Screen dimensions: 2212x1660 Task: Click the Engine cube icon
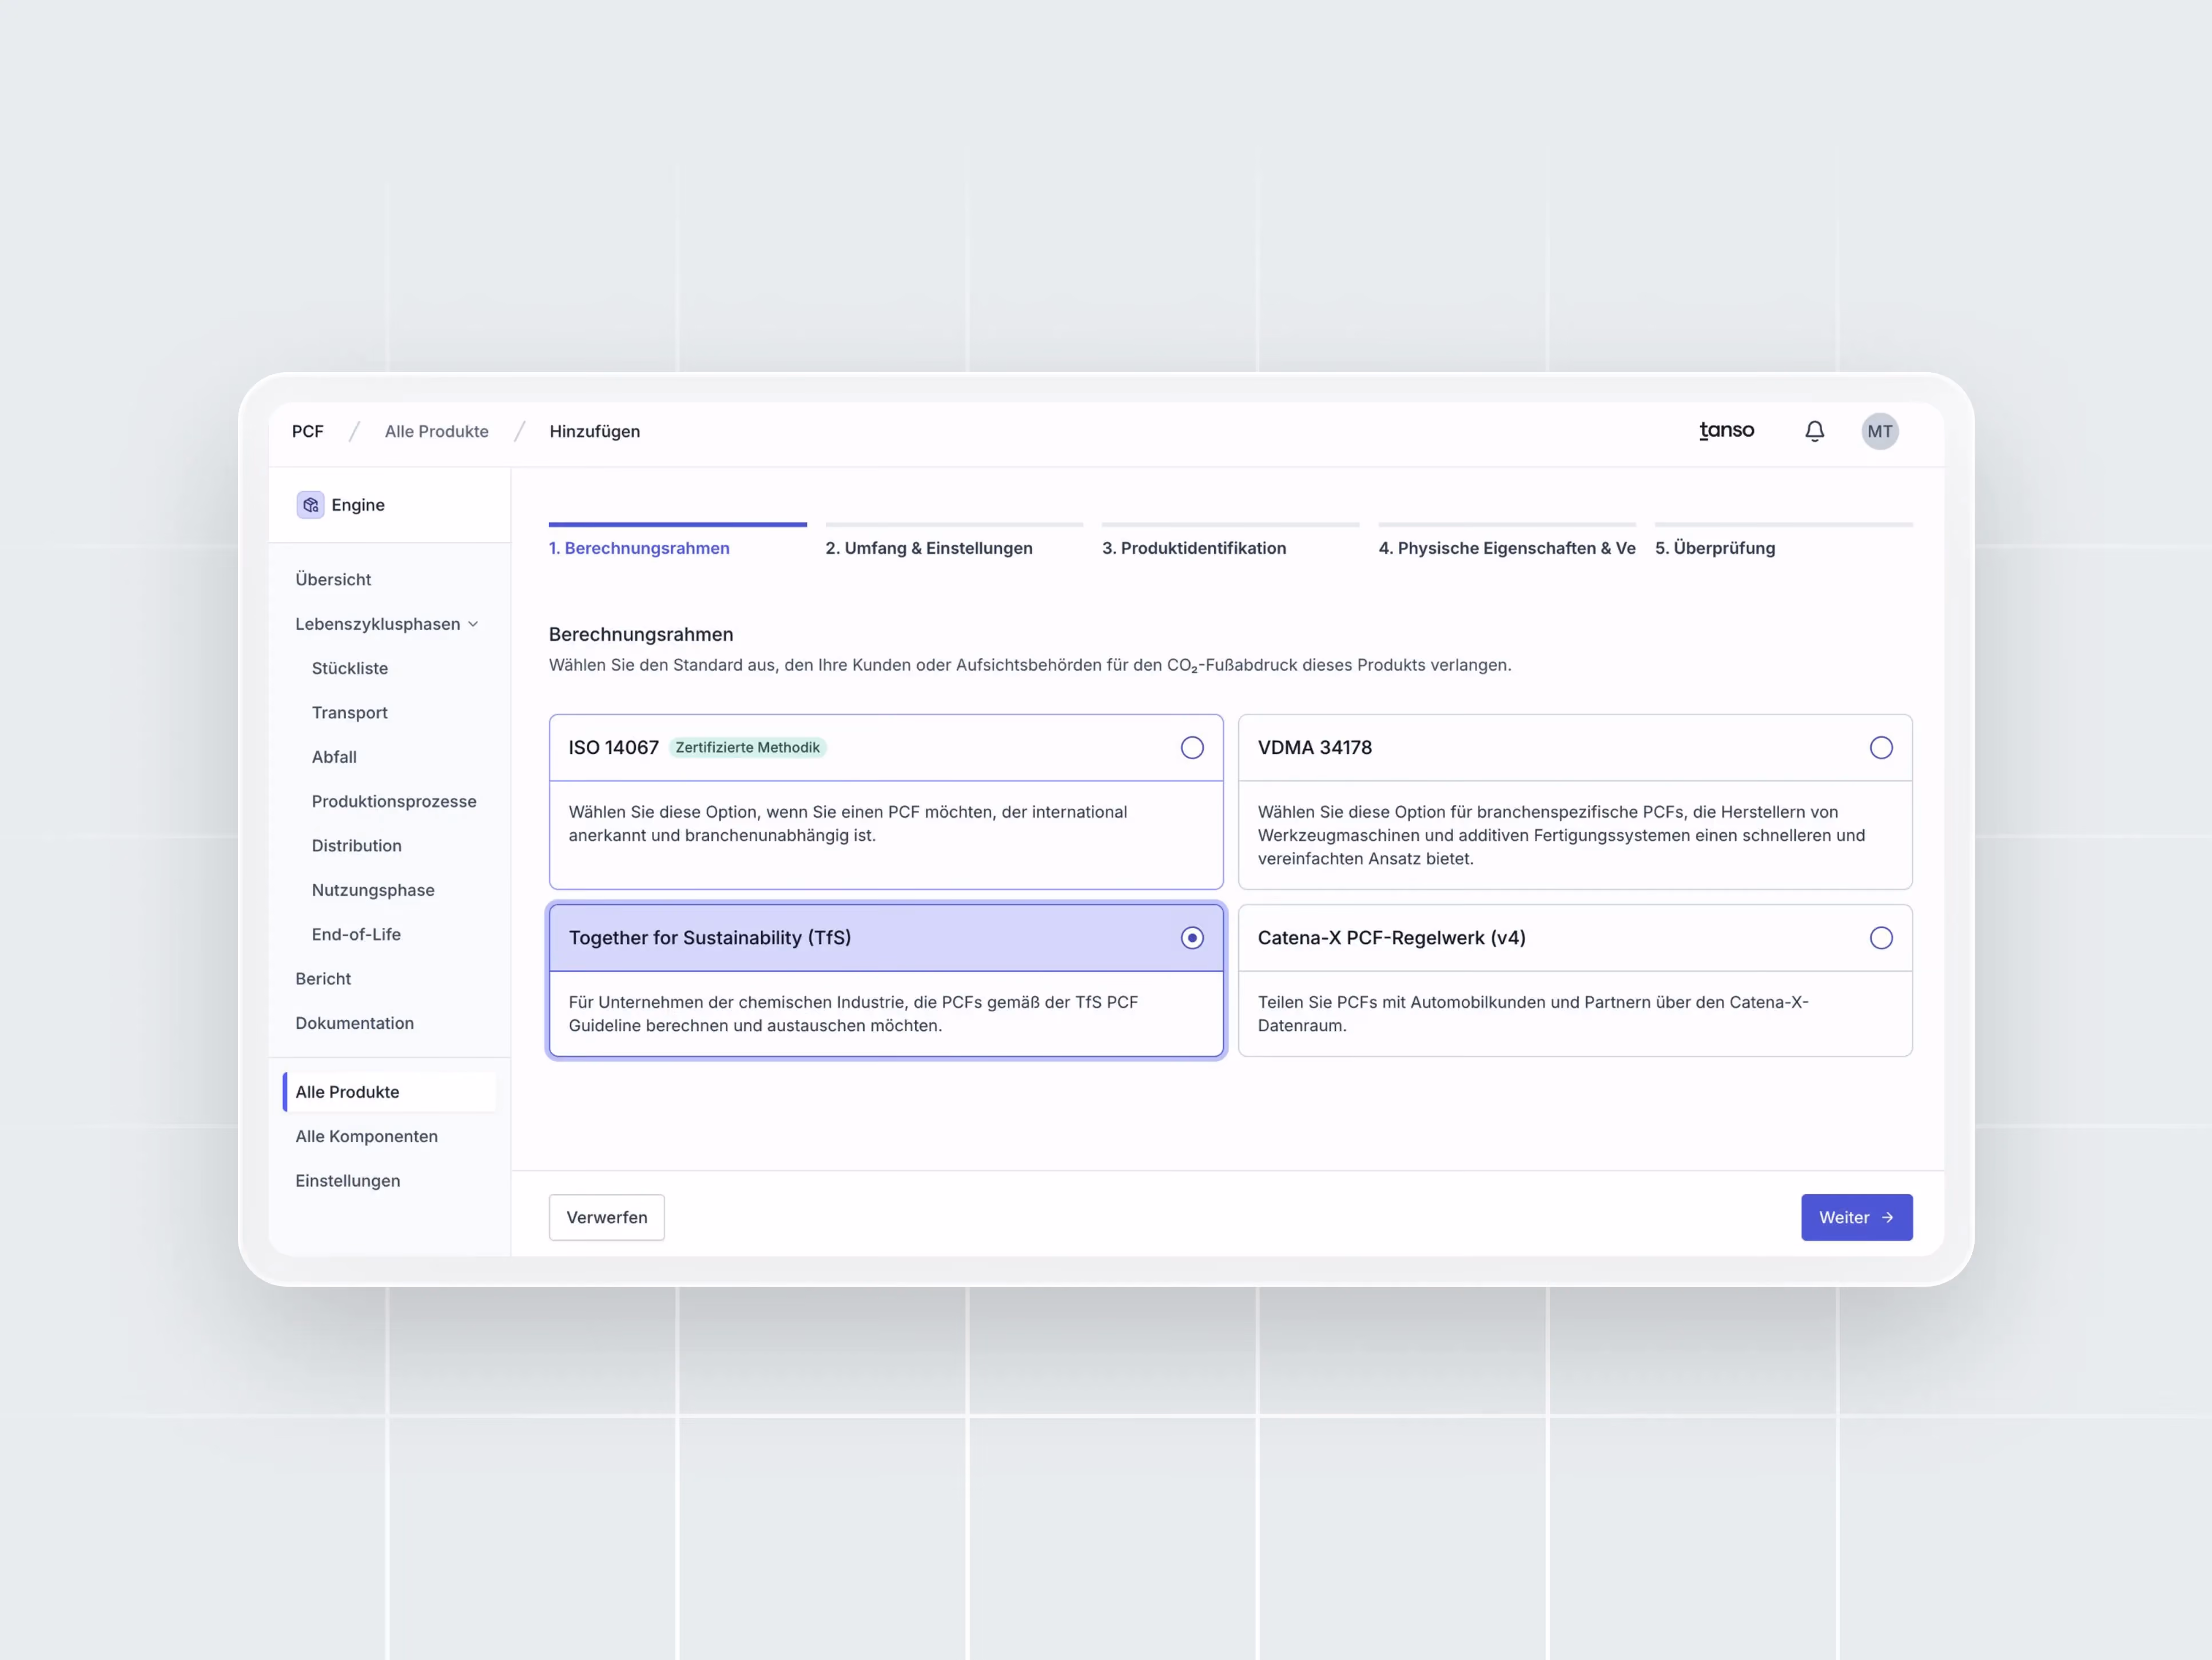click(310, 505)
